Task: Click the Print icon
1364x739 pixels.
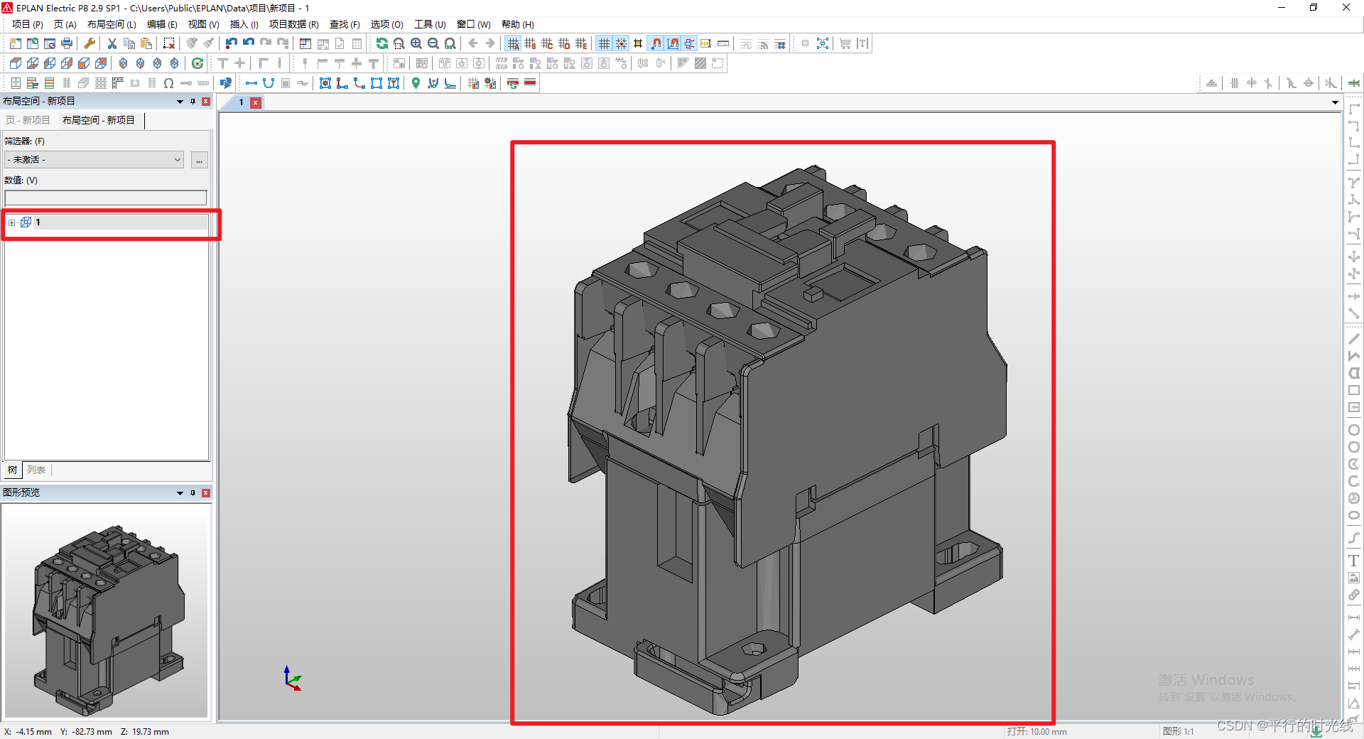Action: [x=66, y=43]
